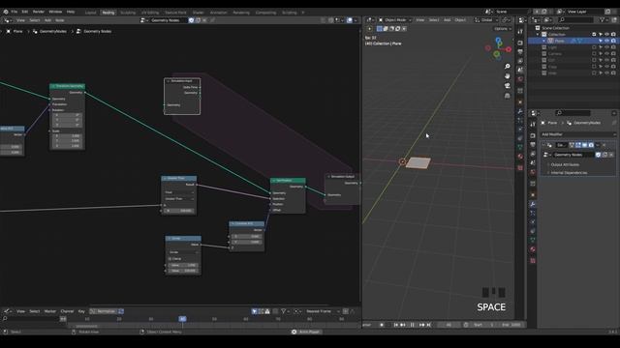Click the current frame marker on timeline

pos(182,319)
